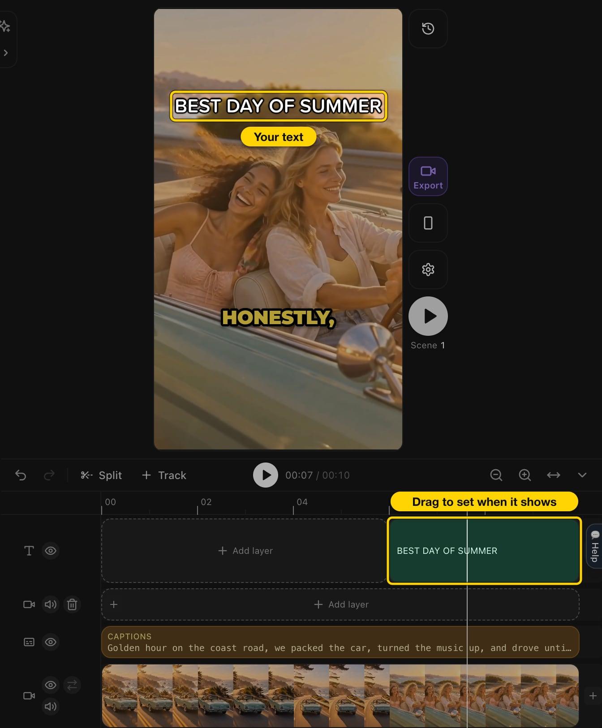Toggle captions track visibility eye

pyautogui.click(x=51, y=642)
